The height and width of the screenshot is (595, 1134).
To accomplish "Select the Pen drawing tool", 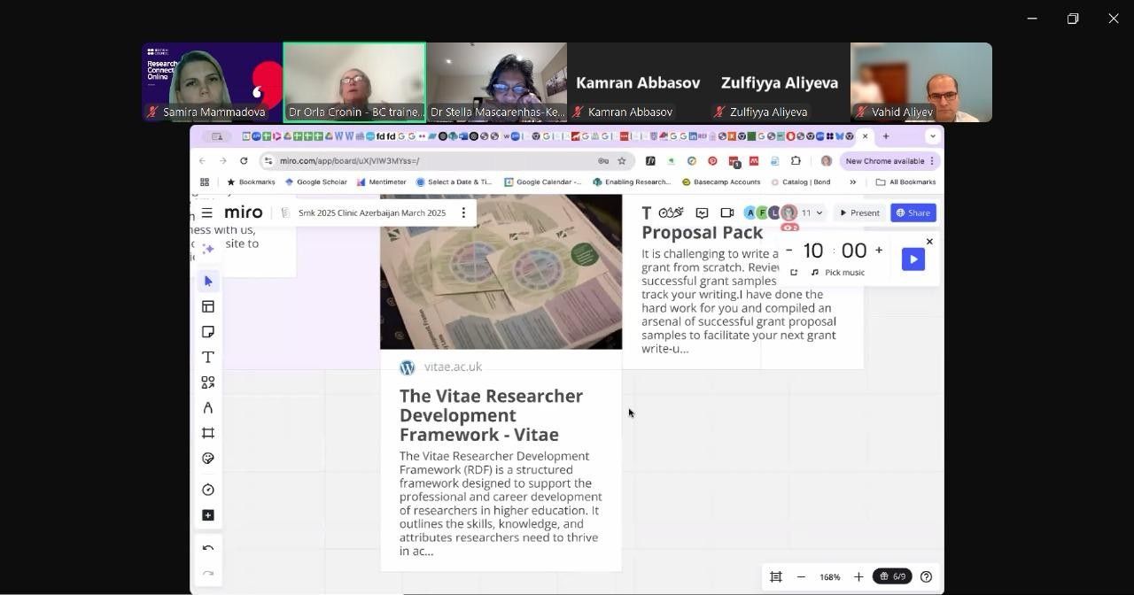I will pyautogui.click(x=208, y=408).
